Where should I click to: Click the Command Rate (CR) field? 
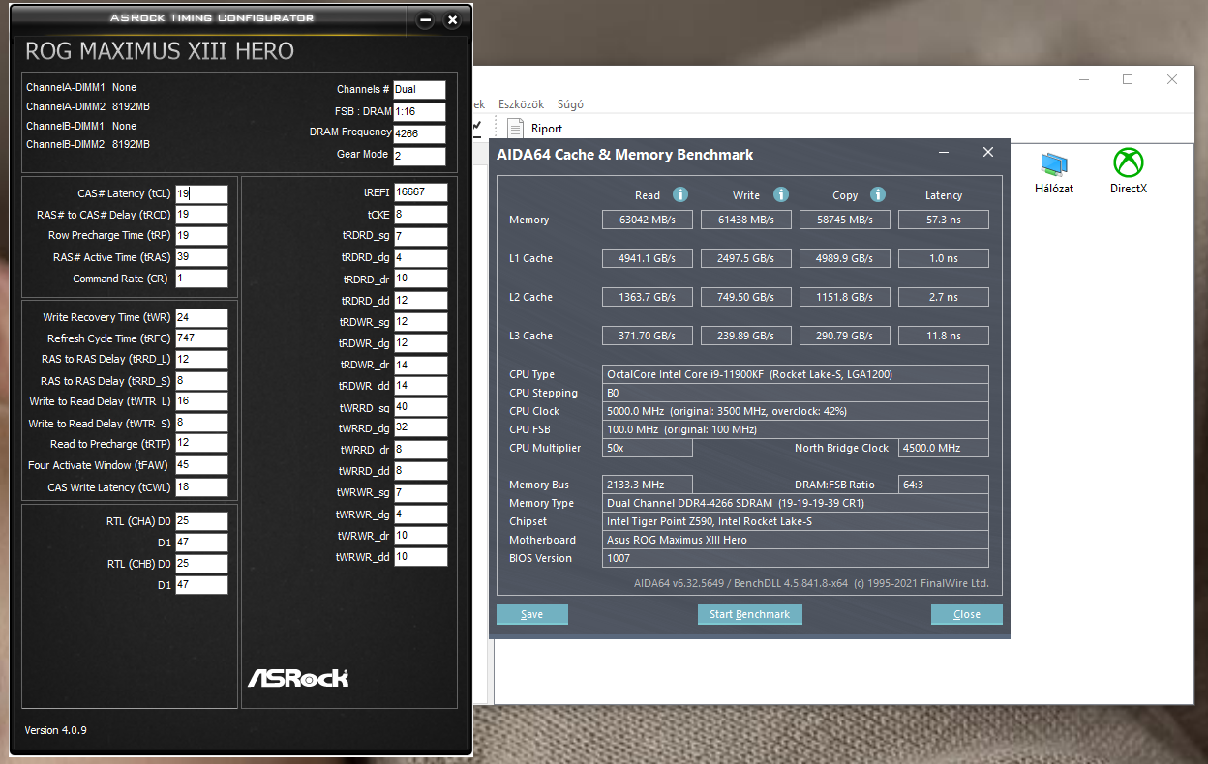pyautogui.click(x=201, y=279)
